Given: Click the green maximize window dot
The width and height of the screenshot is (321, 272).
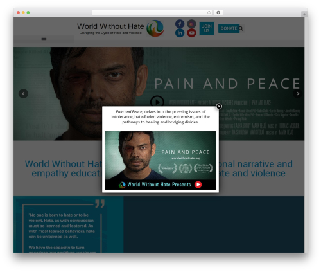Looking at the screenshot, I should (x=28, y=12).
